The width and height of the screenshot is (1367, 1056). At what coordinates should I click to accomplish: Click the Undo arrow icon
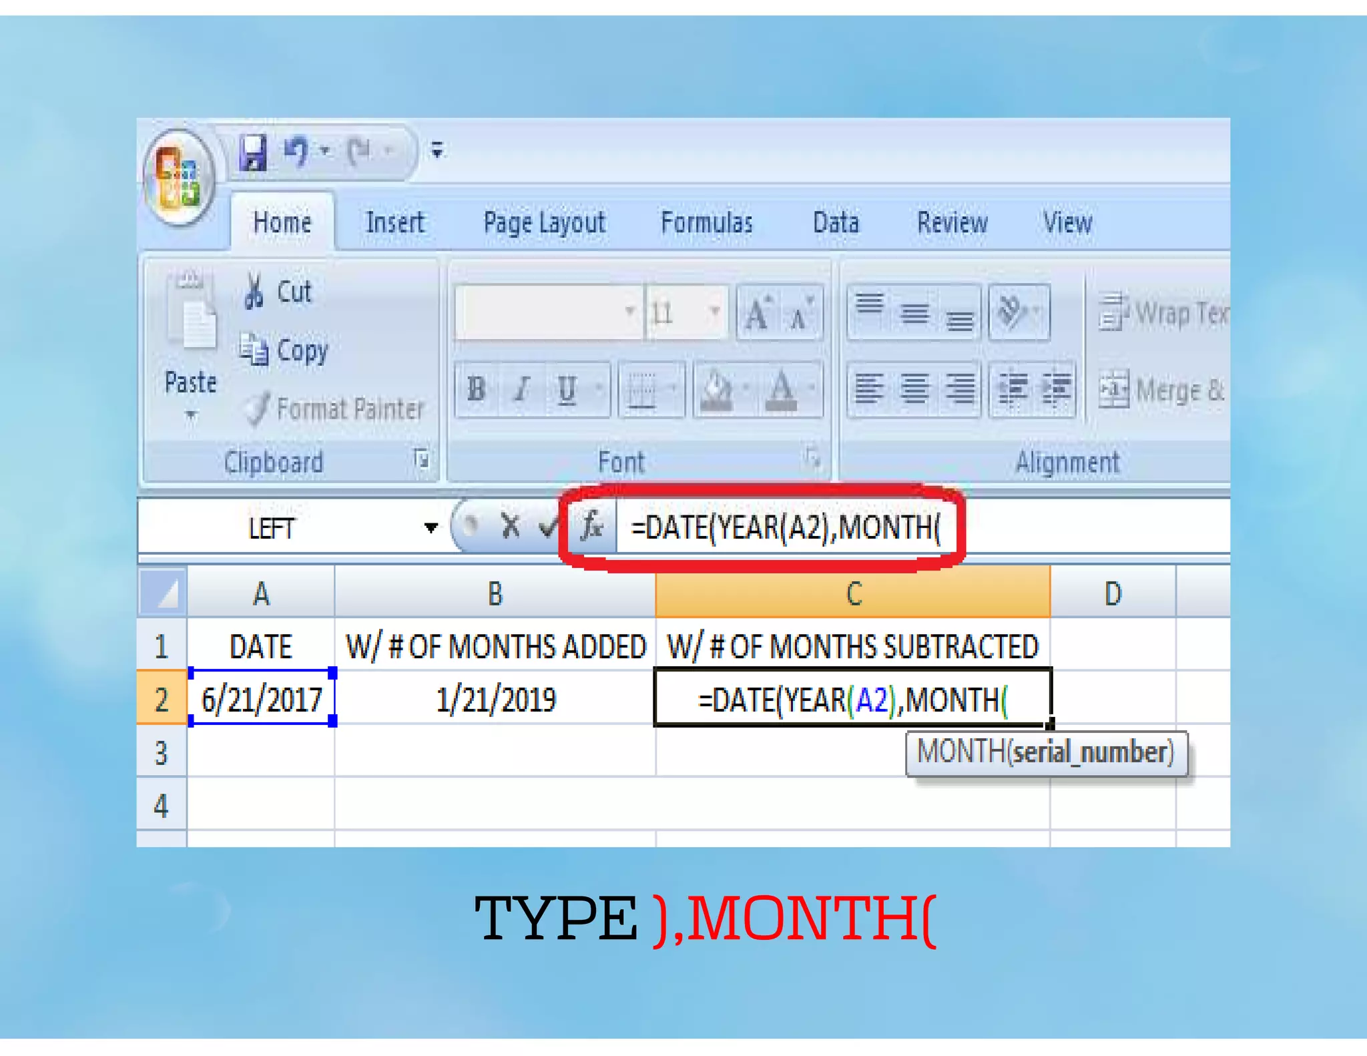296,151
